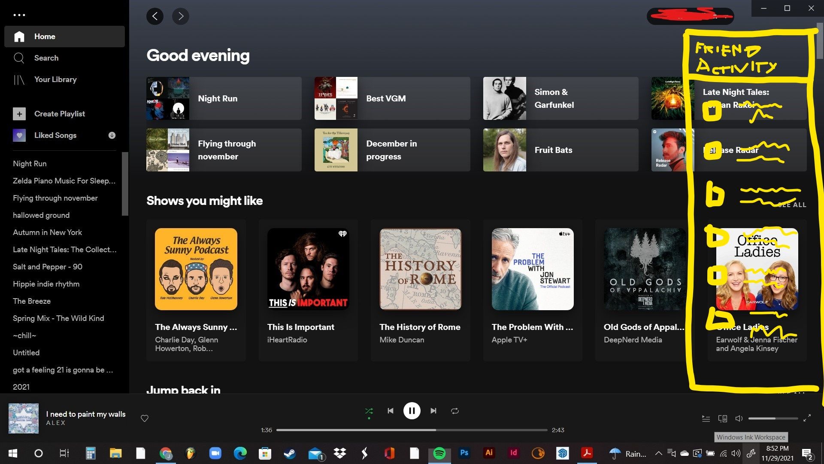Image resolution: width=824 pixels, height=464 pixels.
Task: Open the Night Run playlist tile
Action: tap(224, 98)
